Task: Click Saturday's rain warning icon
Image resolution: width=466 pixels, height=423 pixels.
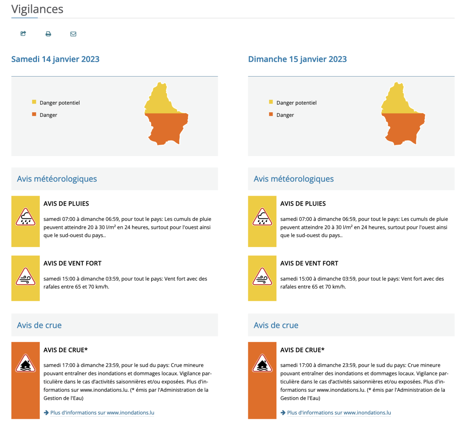Action: coord(26,218)
